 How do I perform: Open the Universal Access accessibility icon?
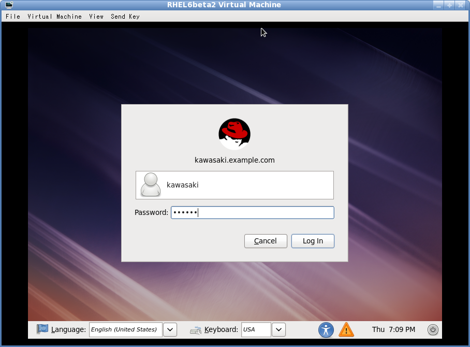click(326, 330)
